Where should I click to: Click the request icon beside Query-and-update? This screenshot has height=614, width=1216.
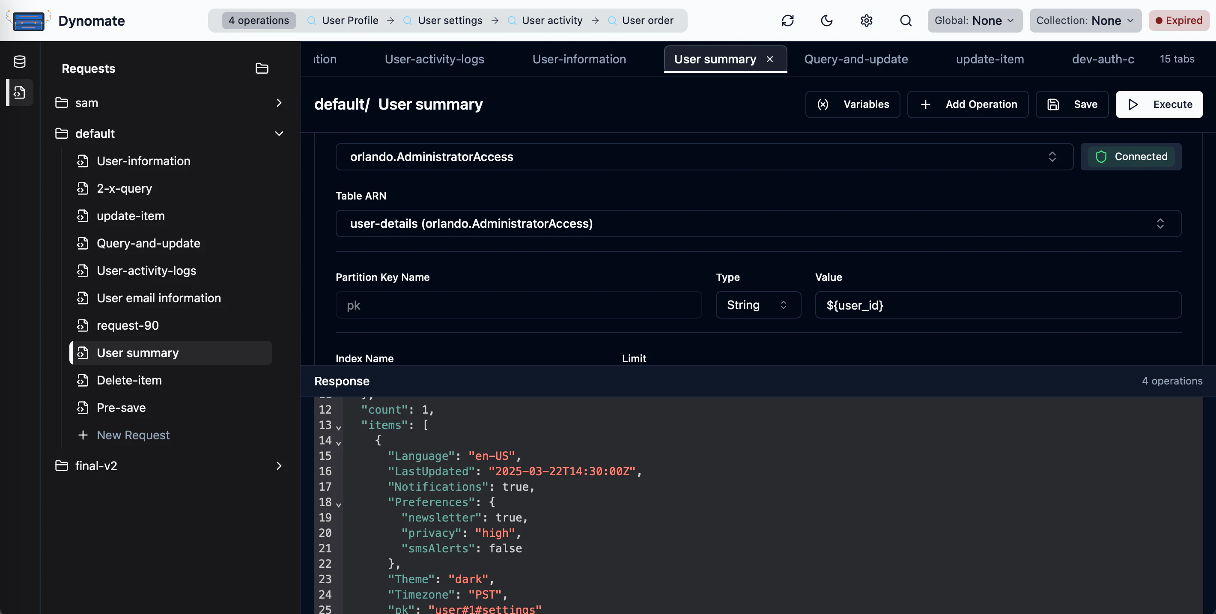tap(83, 243)
